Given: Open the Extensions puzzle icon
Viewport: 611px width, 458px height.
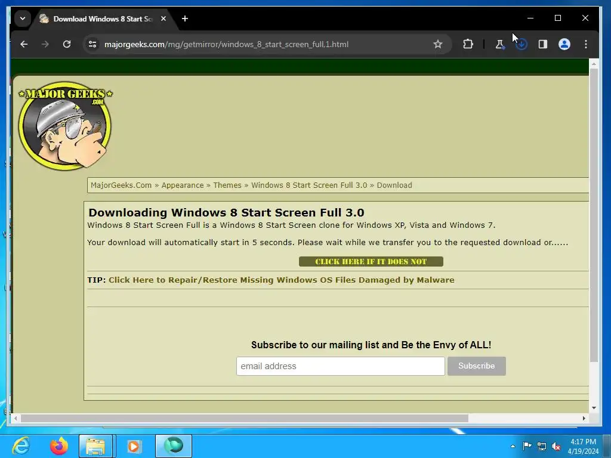Looking at the screenshot, I should coord(468,44).
